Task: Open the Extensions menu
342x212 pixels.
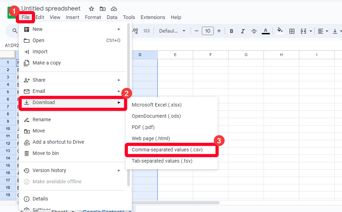Action: 153,17
